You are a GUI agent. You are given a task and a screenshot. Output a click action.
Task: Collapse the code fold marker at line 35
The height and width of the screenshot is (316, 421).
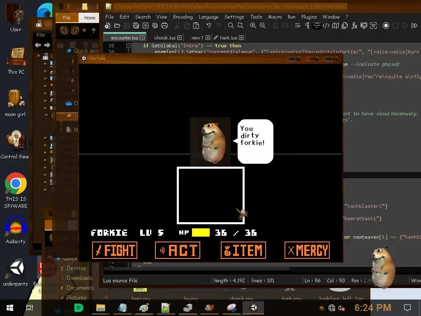coord(128,45)
